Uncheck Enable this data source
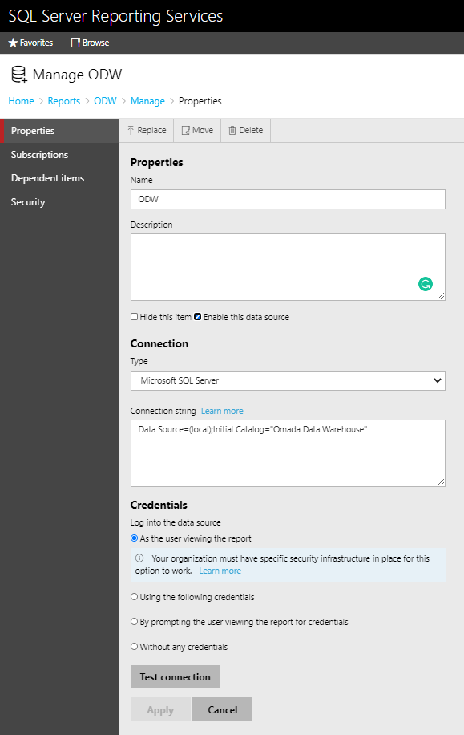Screen dimensions: 464x735 [198, 317]
